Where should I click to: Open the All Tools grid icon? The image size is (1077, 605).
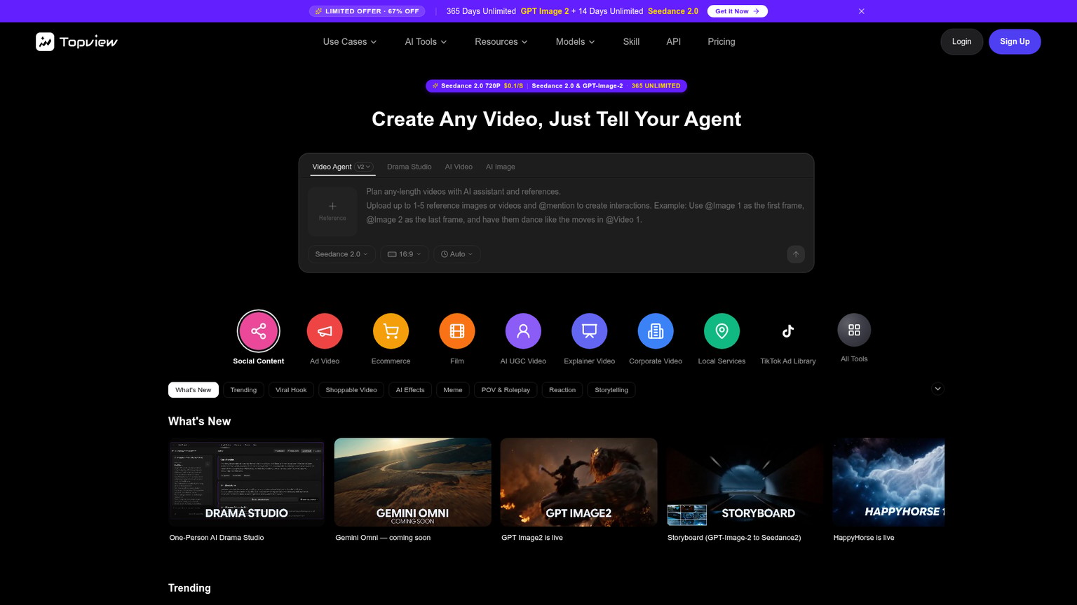(x=854, y=330)
